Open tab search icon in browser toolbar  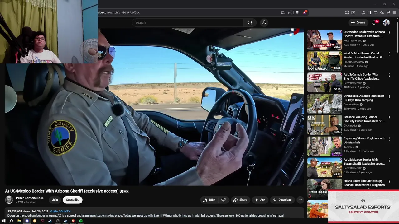353,12
